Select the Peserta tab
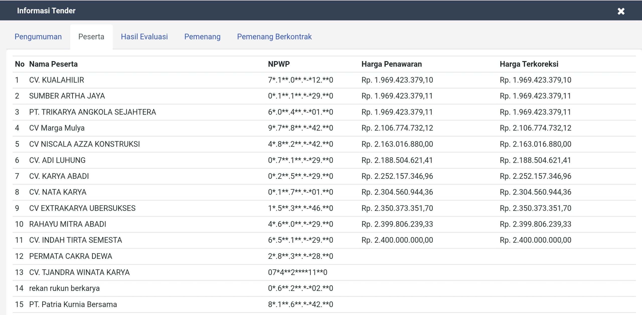Viewport: 642px width, 315px height. tap(91, 37)
